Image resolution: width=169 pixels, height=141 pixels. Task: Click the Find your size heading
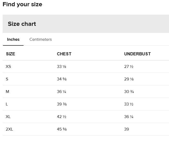click(22, 4)
